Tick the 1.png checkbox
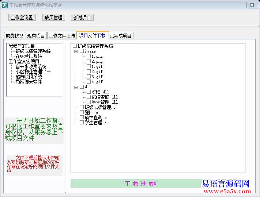The width and height of the screenshot is (260, 197). 89,56
